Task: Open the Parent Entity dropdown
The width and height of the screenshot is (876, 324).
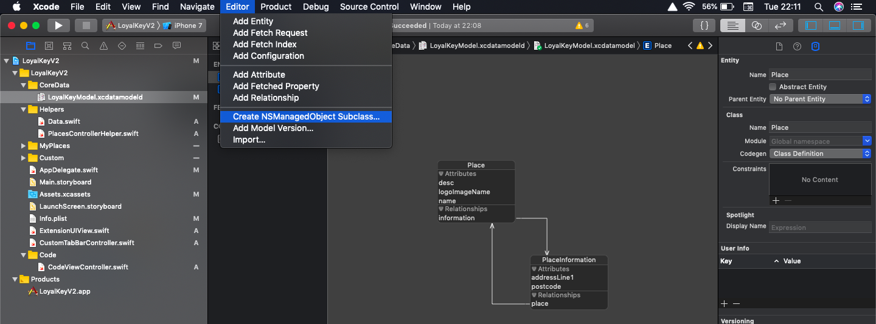Action: 820,99
